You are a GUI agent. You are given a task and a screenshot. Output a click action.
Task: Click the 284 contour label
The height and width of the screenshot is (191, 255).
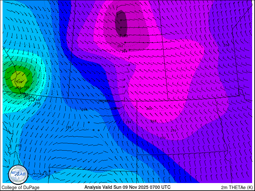point(84,110)
